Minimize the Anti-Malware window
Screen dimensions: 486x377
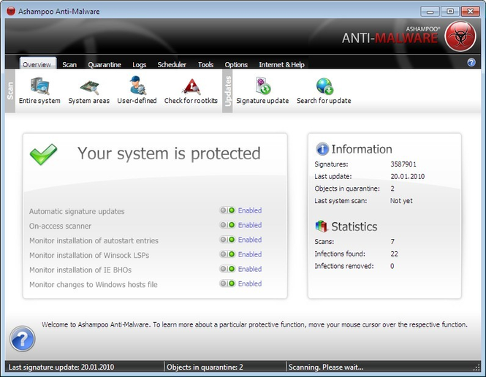pyautogui.click(x=430, y=12)
